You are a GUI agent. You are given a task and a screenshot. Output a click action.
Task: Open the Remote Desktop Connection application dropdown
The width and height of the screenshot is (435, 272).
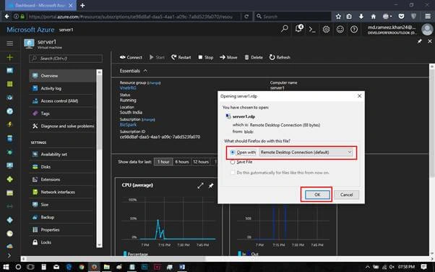coord(306,152)
